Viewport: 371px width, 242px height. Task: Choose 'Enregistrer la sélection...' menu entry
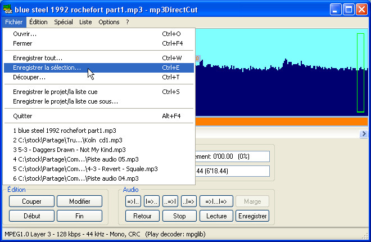(x=47, y=68)
